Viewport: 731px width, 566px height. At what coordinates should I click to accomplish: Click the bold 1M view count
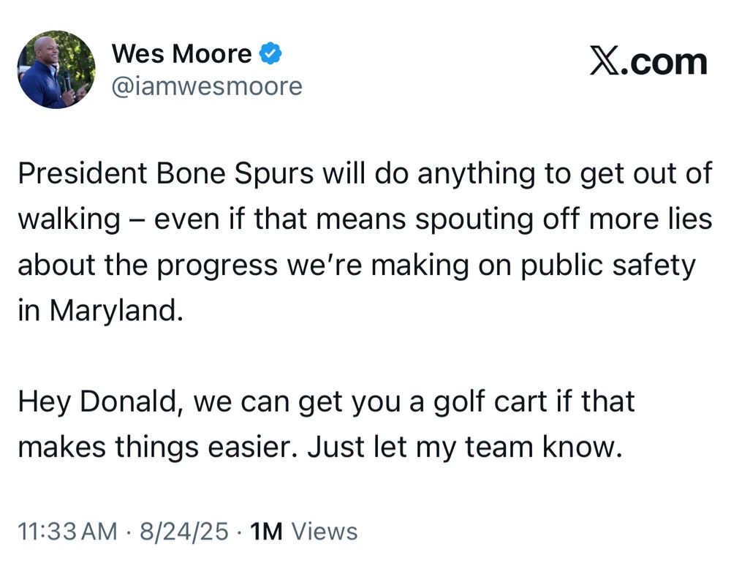pos(266,532)
